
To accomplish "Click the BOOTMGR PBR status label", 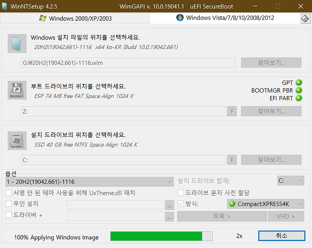I will point(272,90).
